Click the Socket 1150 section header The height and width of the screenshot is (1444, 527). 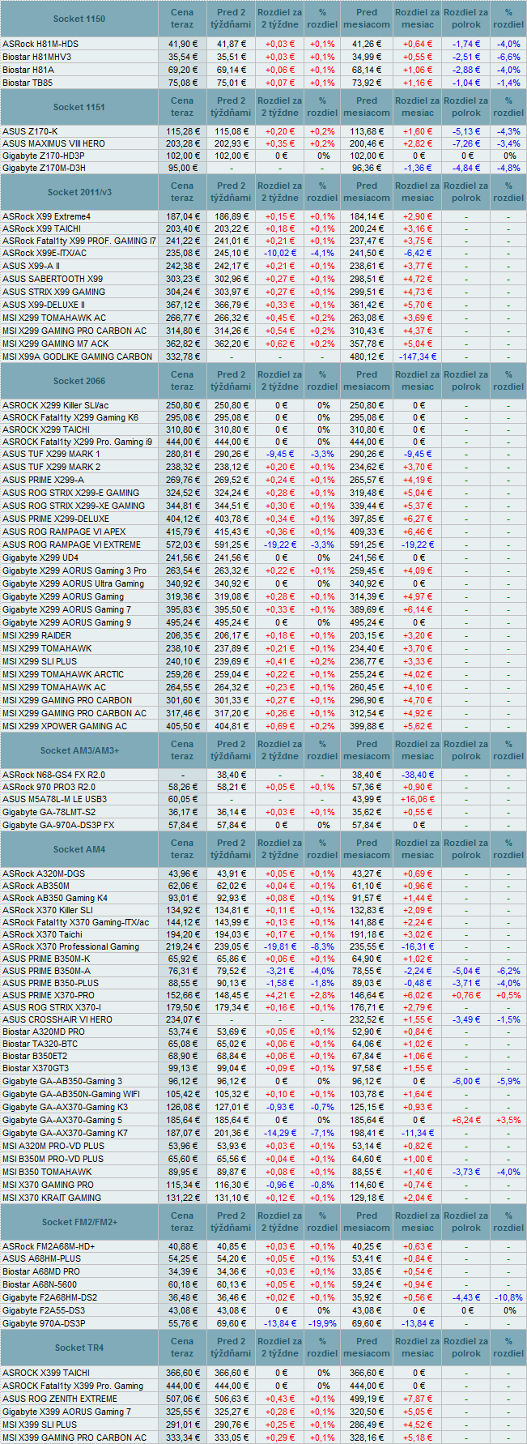[79, 19]
